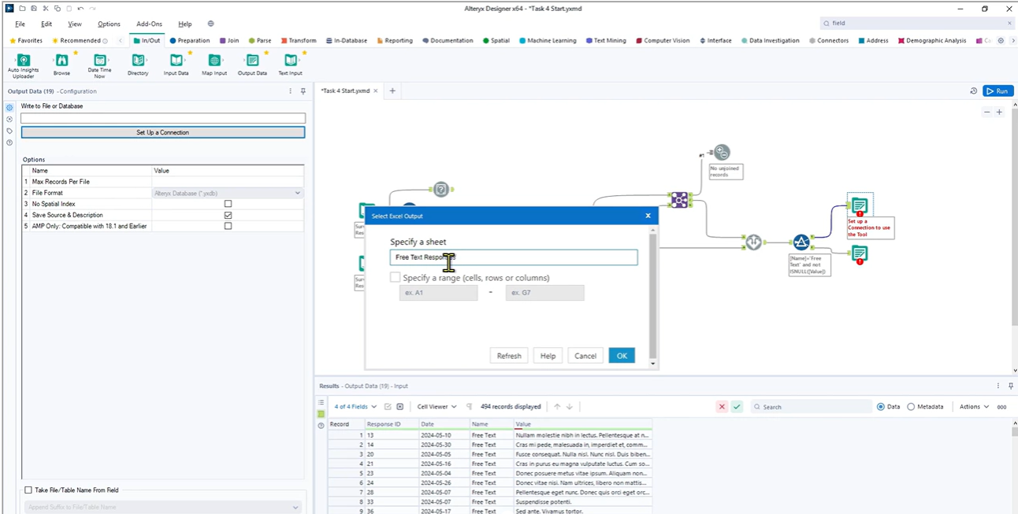
Task: Open 'Append Suffix to File/Table Name' dropdown
Action: click(163, 507)
